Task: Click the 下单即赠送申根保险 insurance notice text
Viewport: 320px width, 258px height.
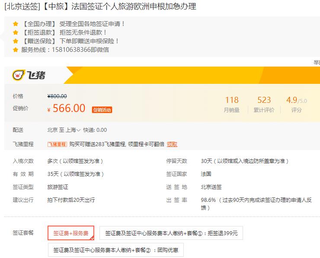Action: tap(89, 41)
